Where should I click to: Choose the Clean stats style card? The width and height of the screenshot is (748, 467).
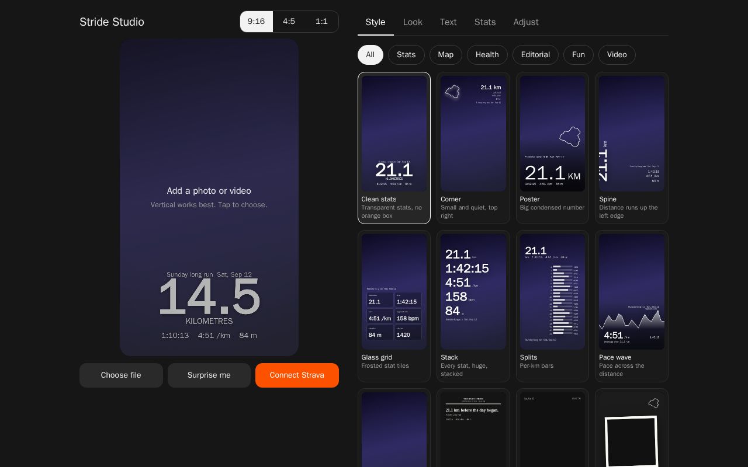click(394, 148)
